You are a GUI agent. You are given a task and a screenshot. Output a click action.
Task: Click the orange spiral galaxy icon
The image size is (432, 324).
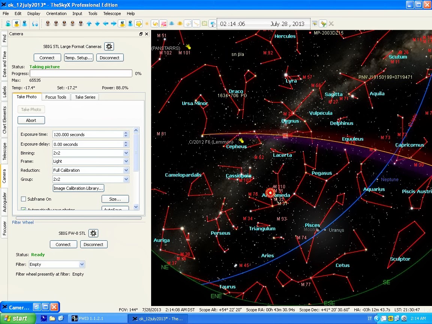click(155, 24)
